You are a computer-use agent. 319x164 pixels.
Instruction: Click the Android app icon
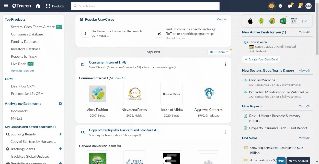click(x=261, y=21)
